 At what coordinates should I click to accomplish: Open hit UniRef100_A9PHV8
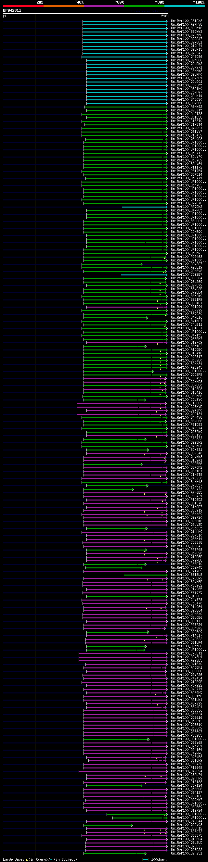(187, 24)
